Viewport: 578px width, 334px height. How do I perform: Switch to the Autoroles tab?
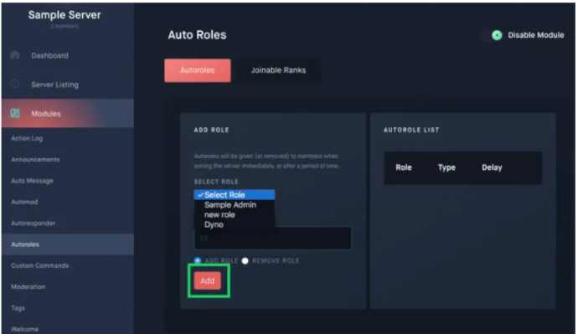coord(198,70)
